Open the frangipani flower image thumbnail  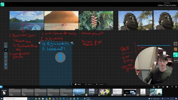[104, 92]
